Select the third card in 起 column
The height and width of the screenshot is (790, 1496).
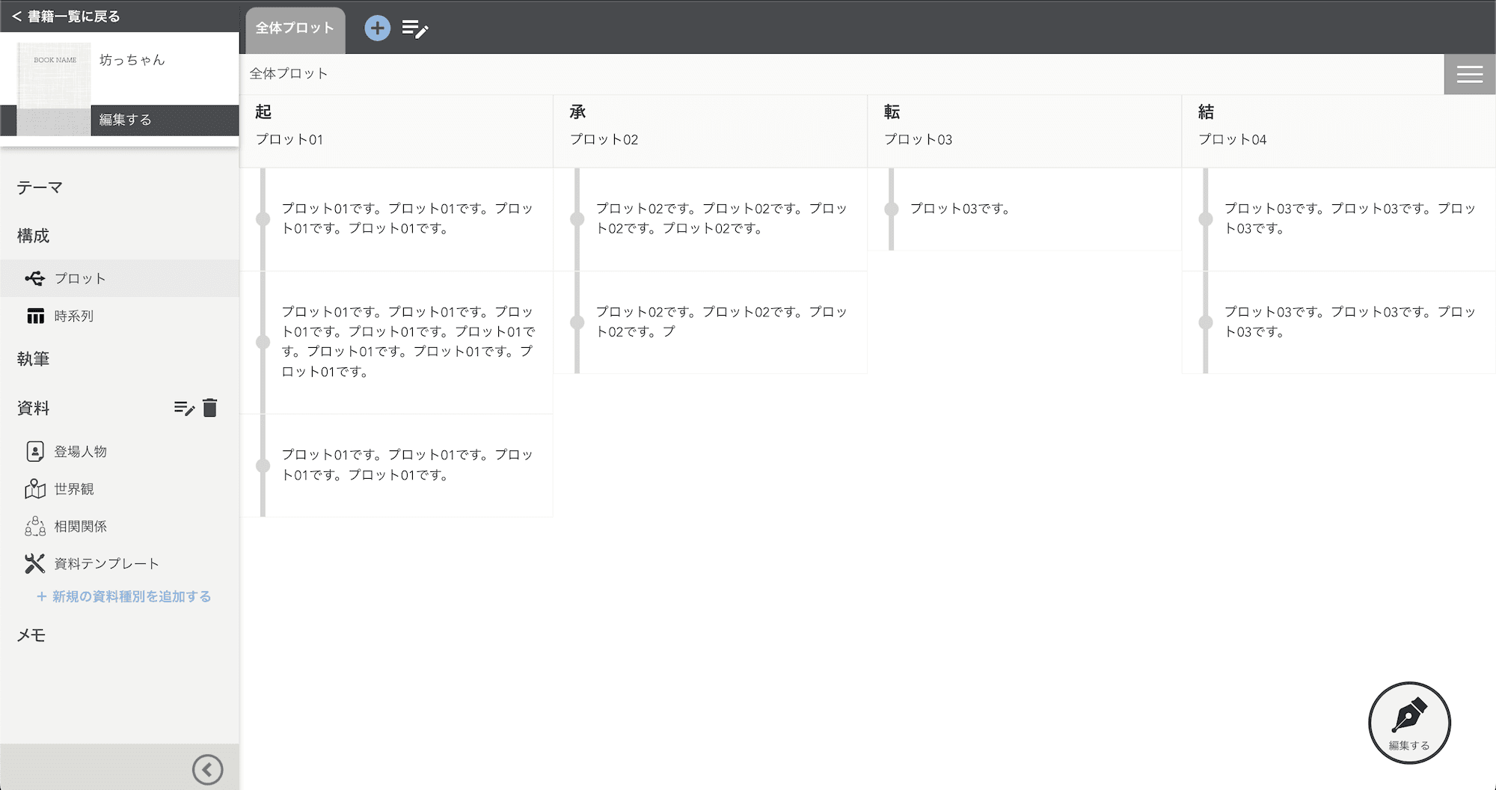[x=396, y=465]
